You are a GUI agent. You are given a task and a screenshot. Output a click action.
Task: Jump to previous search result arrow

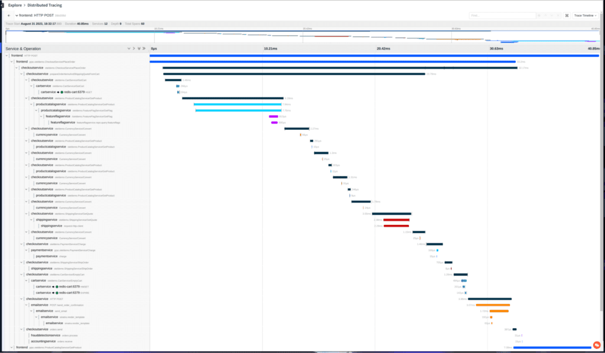tap(546, 15)
